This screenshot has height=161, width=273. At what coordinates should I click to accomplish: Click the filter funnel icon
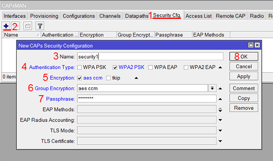(40, 26)
